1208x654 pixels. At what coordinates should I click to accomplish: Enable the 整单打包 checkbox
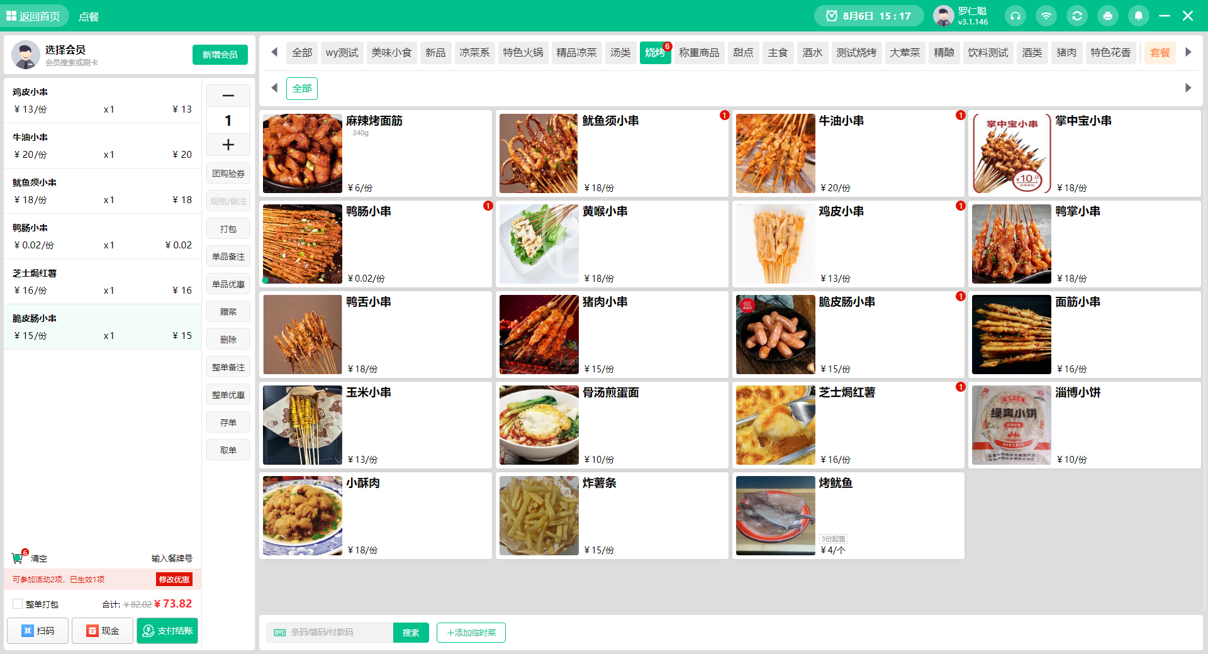(x=18, y=604)
